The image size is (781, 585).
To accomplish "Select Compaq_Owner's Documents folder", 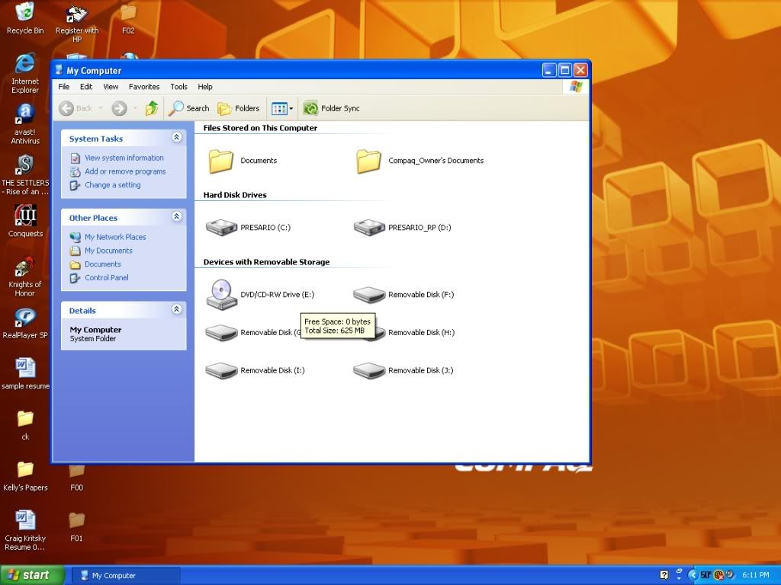I will pyautogui.click(x=420, y=161).
